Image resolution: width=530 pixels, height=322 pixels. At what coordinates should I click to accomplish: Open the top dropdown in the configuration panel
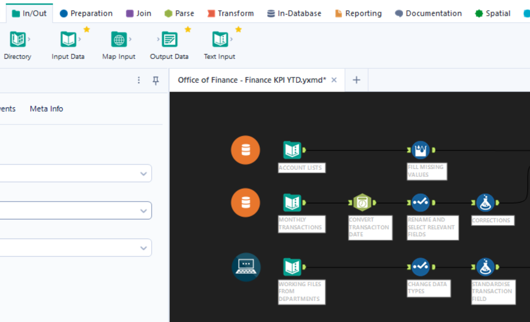[143, 173]
